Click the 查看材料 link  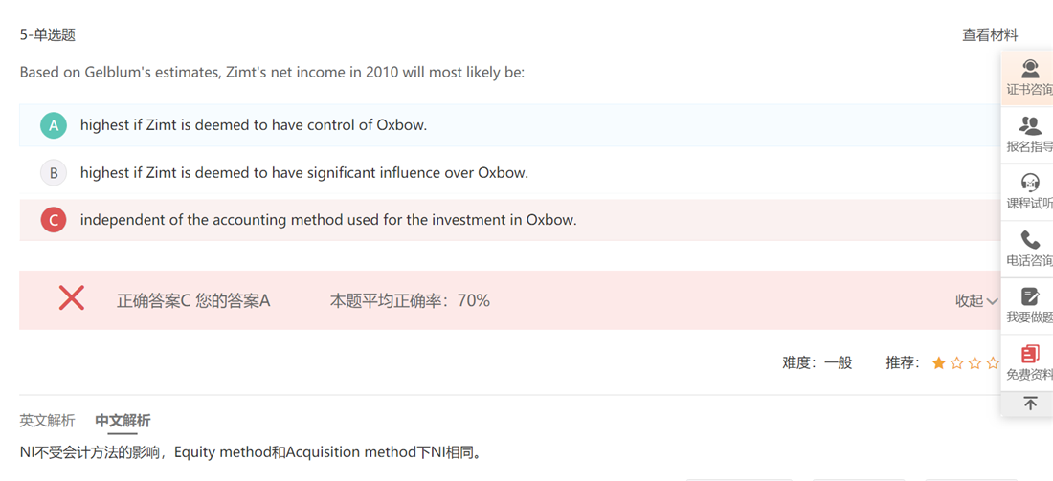tap(990, 35)
